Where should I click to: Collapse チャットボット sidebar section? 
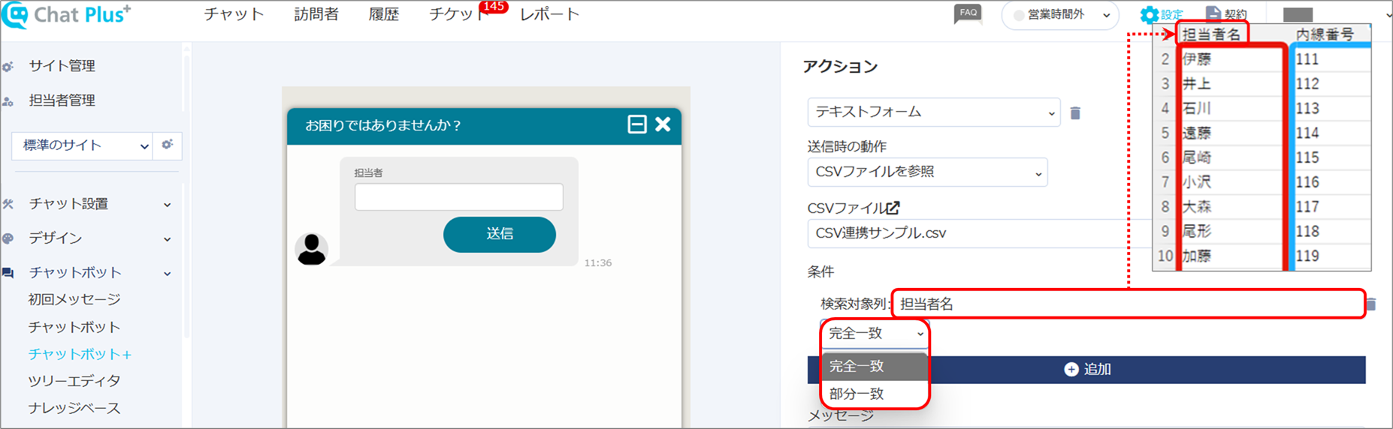pyautogui.click(x=168, y=274)
